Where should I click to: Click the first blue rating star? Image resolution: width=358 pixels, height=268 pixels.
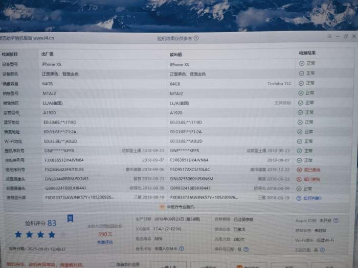[x=18, y=234]
